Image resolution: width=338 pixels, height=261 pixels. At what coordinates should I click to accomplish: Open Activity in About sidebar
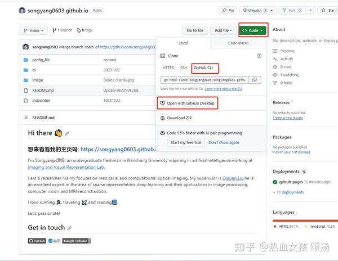(x=283, y=59)
